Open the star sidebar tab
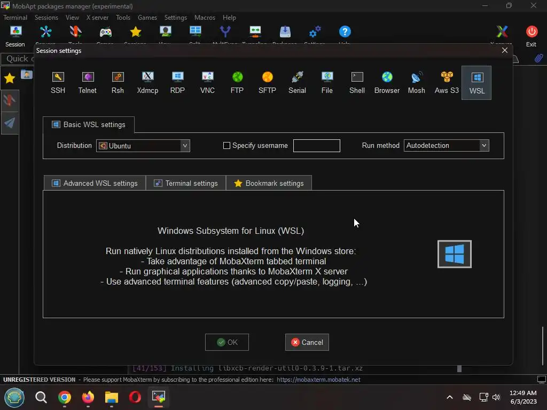The width and height of the screenshot is (547, 410). 10,78
